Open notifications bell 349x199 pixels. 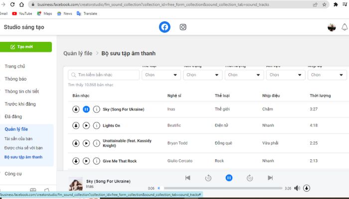[345, 27]
